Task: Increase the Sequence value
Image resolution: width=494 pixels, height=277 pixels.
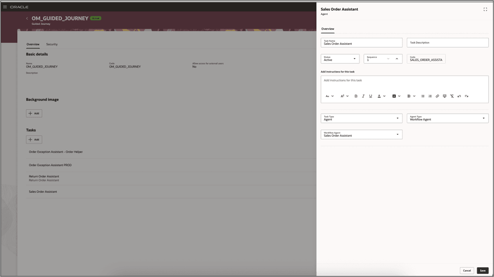Action: coord(397,59)
